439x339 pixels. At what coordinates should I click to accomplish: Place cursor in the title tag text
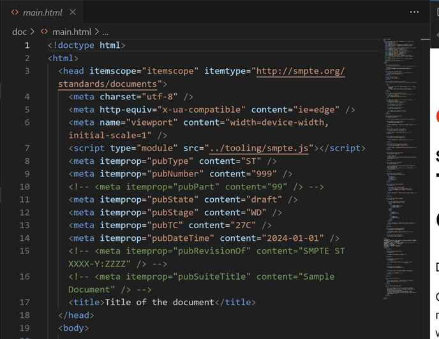159,302
